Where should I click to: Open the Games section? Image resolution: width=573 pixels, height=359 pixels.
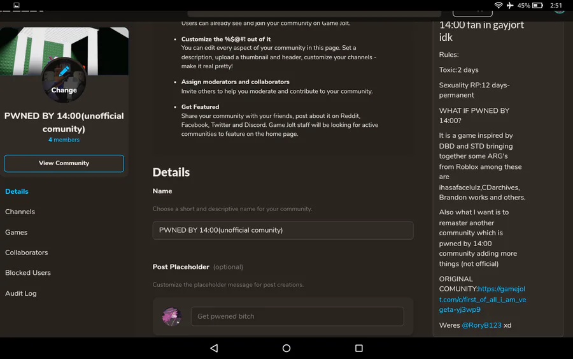[16, 232]
